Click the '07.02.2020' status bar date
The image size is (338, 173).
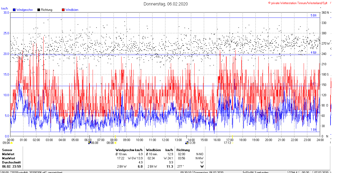click(321, 172)
